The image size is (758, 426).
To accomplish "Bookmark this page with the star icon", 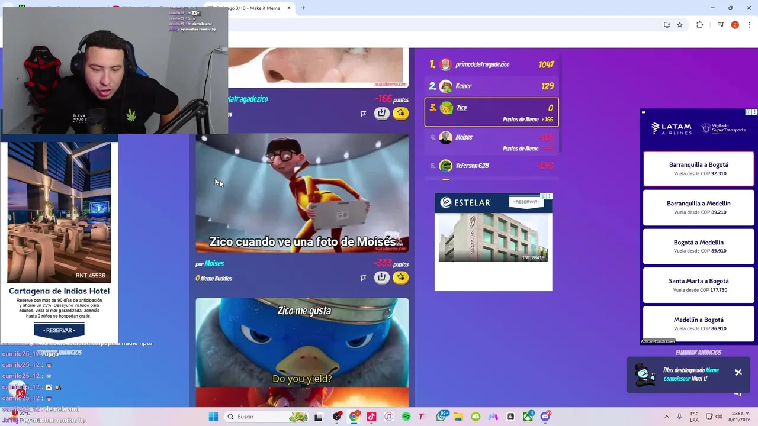I will click(x=680, y=25).
